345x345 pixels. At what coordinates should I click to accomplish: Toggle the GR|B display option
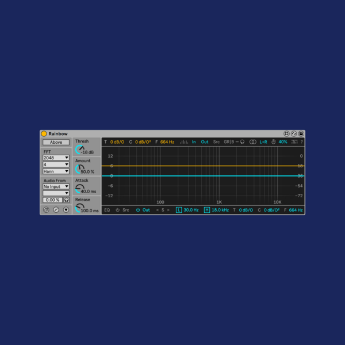coord(229,142)
